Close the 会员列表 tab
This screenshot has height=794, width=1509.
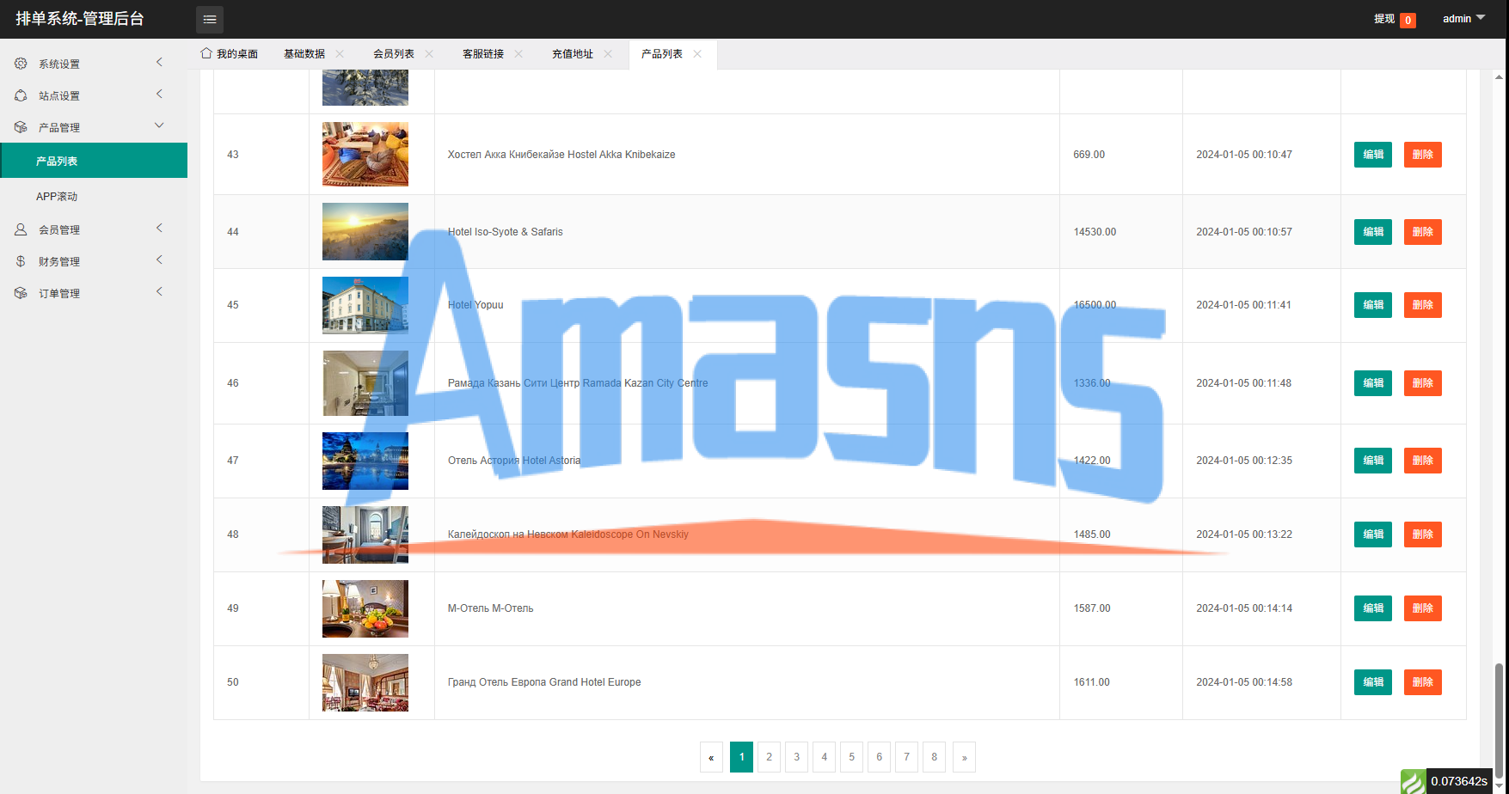[x=429, y=53]
